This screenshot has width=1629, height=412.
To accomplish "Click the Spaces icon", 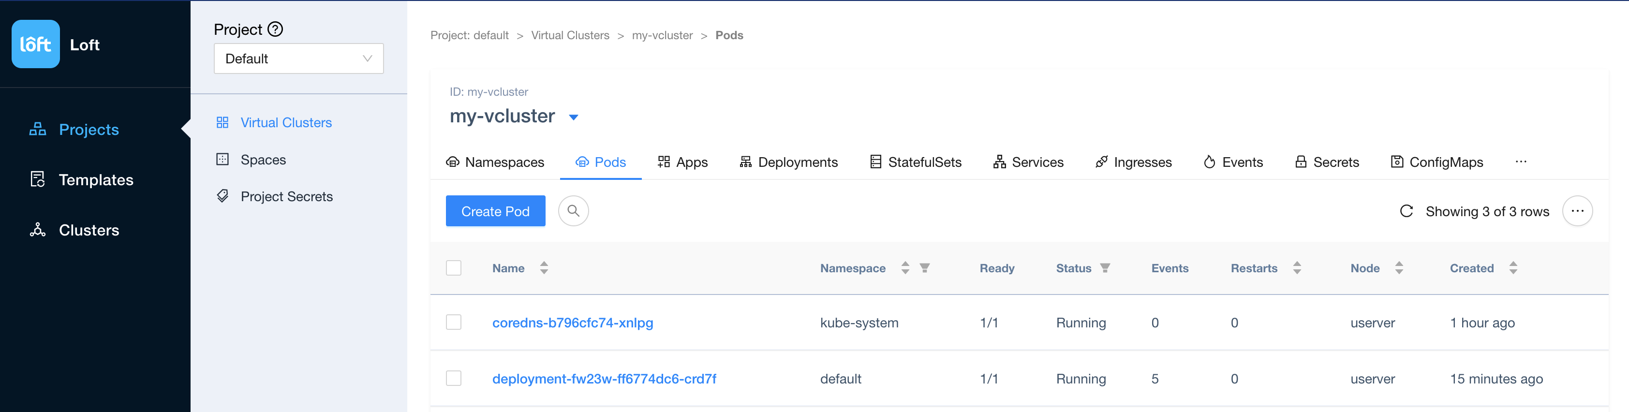I will [222, 159].
